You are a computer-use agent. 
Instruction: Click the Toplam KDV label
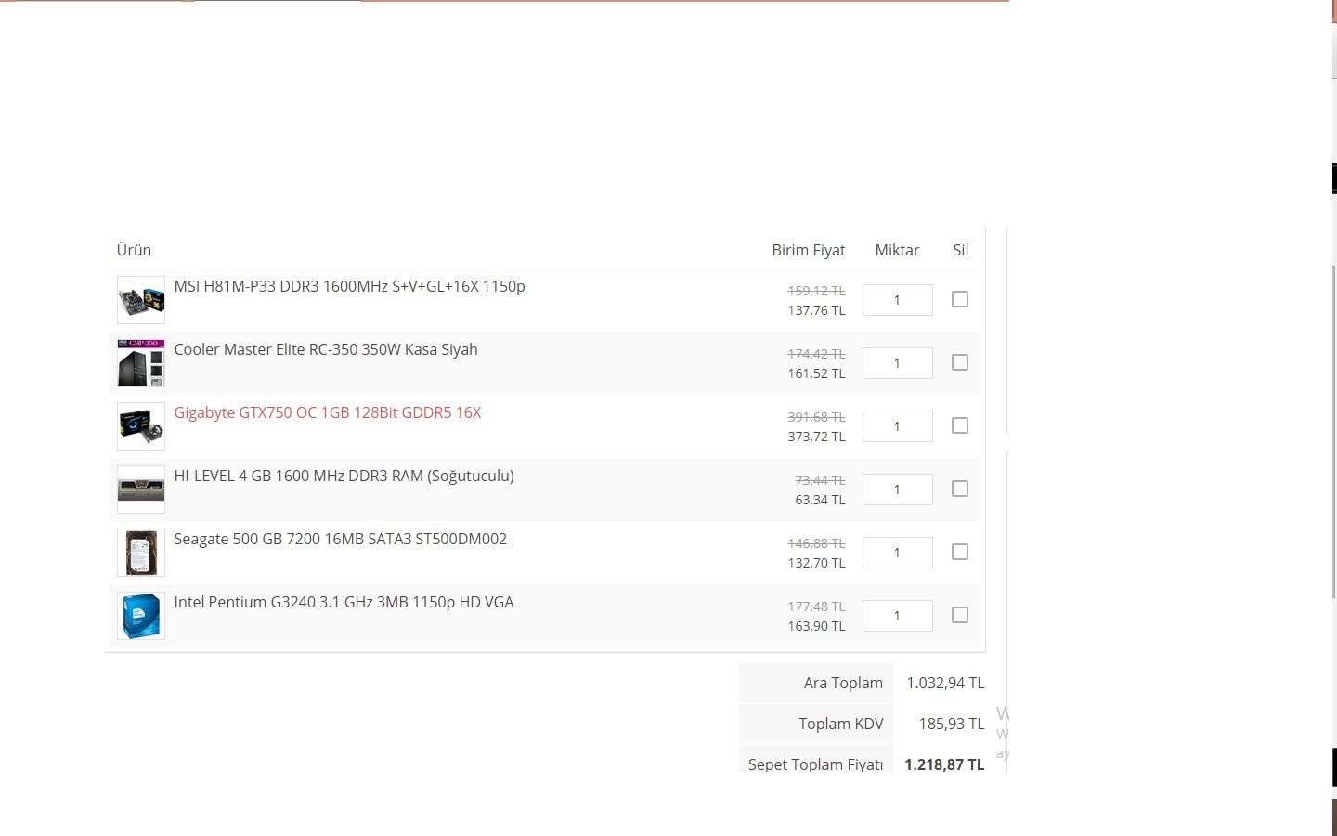pyautogui.click(x=841, y=724)
